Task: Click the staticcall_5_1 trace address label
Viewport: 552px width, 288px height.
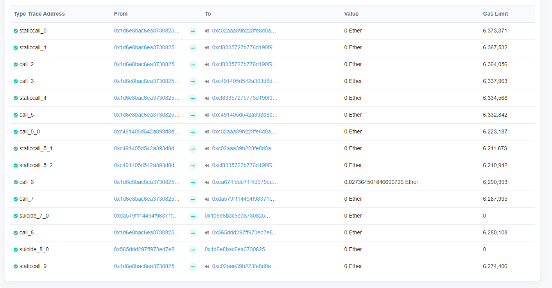Action: [x=36, y=148]
